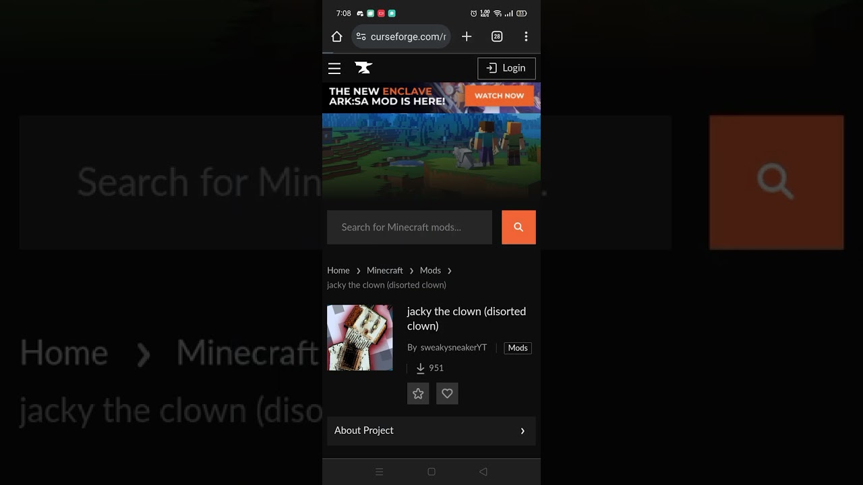Image resolution: width=863 pixels, height=485 pixels.
Task: Open the browser three-dot overflow menu
Action: pos(526,36)
